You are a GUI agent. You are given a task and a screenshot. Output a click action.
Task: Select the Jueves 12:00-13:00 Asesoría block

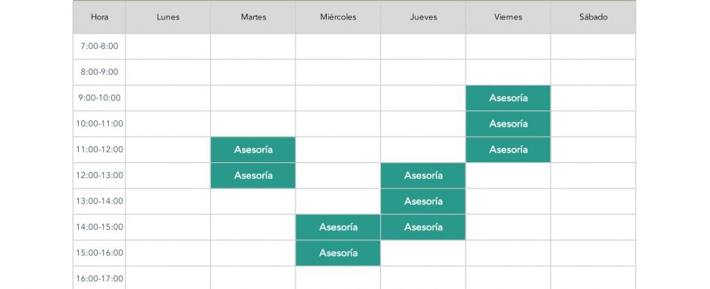click(x=423, y=176)
